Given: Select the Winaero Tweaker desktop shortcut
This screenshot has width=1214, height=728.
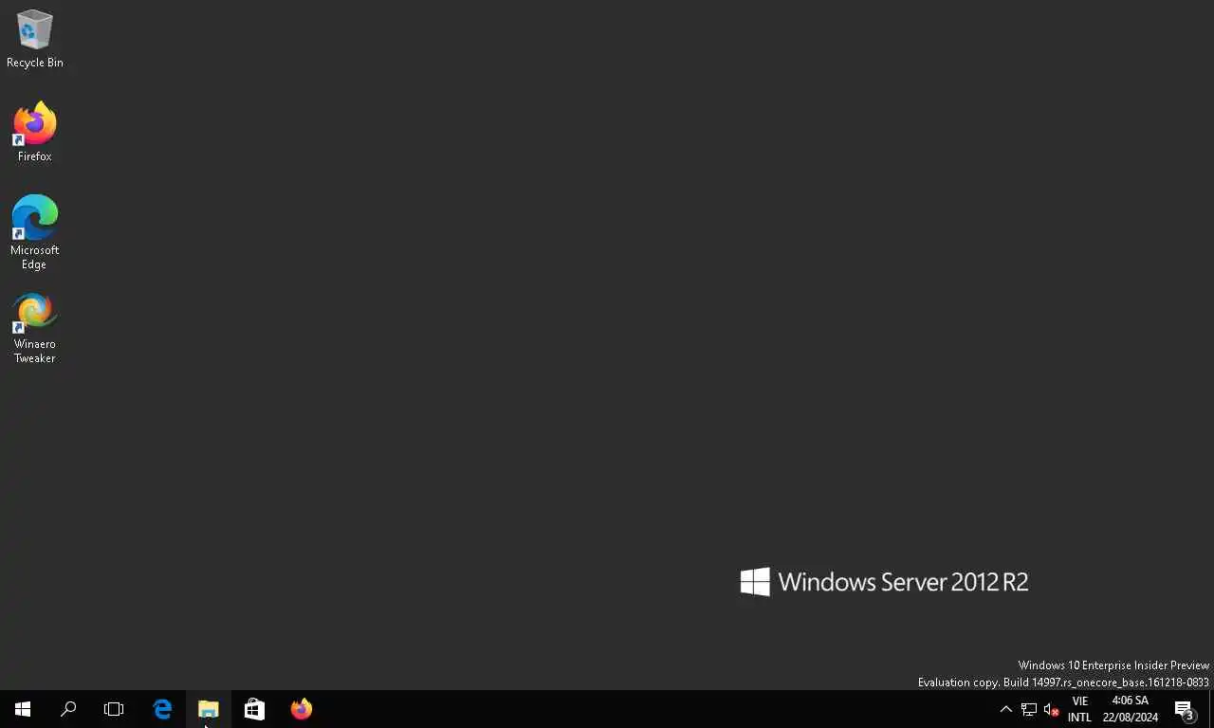Looking at the screenshot, I should click(34, 328).
